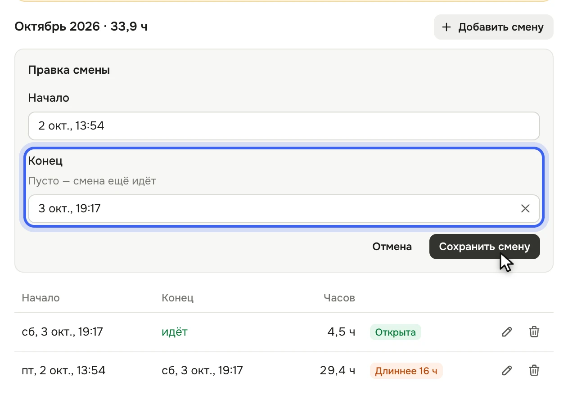
Task: Edit the shift starting сб, 3 окт., 19:17
Action: (x=507, y=332)
